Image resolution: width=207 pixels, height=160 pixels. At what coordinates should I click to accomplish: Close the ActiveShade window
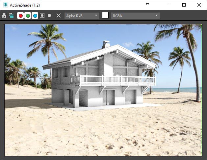click(x=199, y=5)
